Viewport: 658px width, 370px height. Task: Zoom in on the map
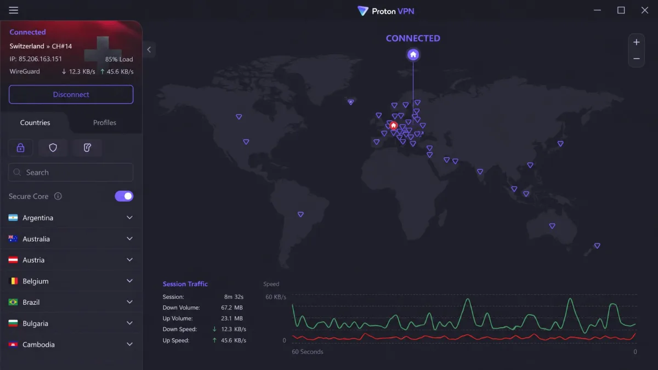coord(637,42)
